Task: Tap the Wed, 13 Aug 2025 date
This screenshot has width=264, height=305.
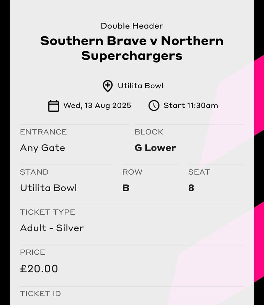Action: click(97, 106)
